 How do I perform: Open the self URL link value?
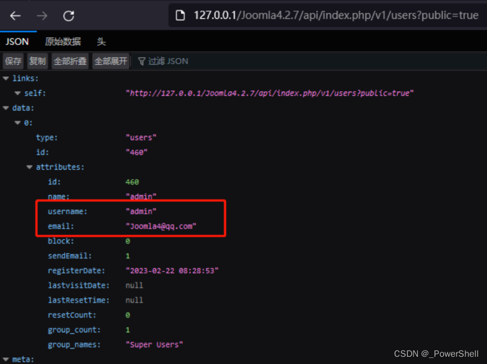pyautogui.click(x=270, y=93)
